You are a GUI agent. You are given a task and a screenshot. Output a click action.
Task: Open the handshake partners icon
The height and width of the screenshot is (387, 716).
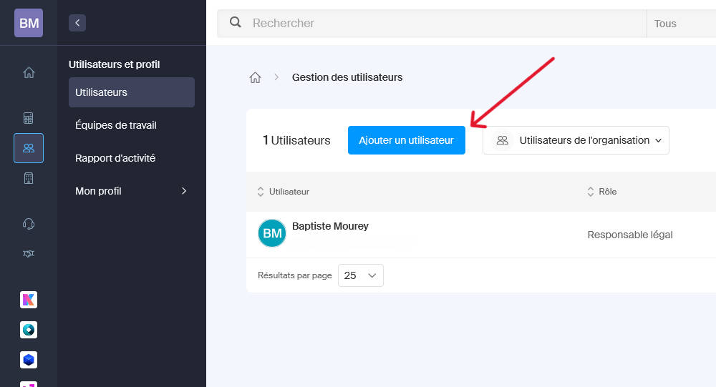[29, 254]
